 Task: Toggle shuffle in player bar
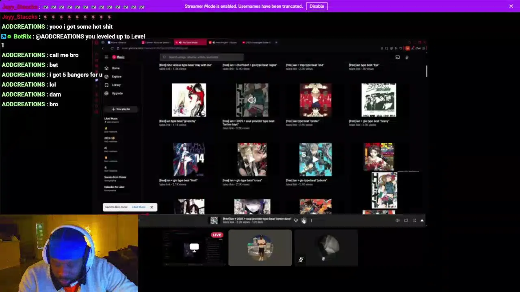[414, 221]
